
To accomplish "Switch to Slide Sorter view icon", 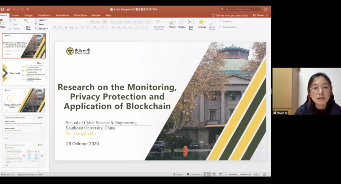I will [x=214, y=174].
